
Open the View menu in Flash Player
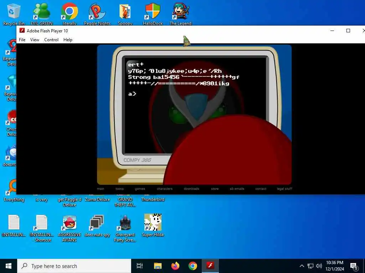(35, 40)
